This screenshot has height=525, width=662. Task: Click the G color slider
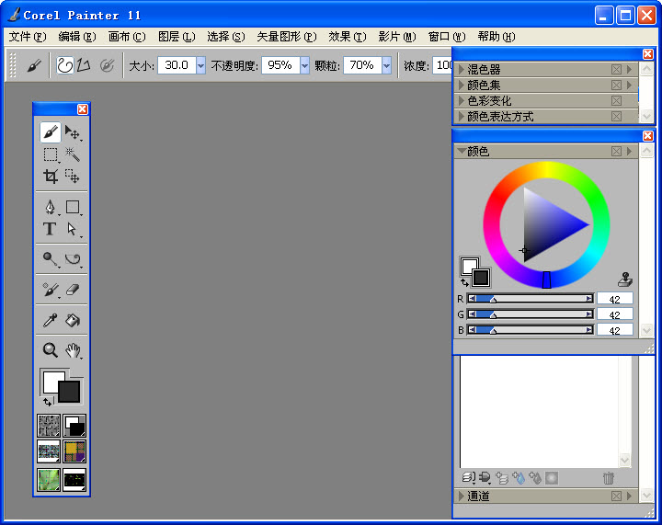531,314
